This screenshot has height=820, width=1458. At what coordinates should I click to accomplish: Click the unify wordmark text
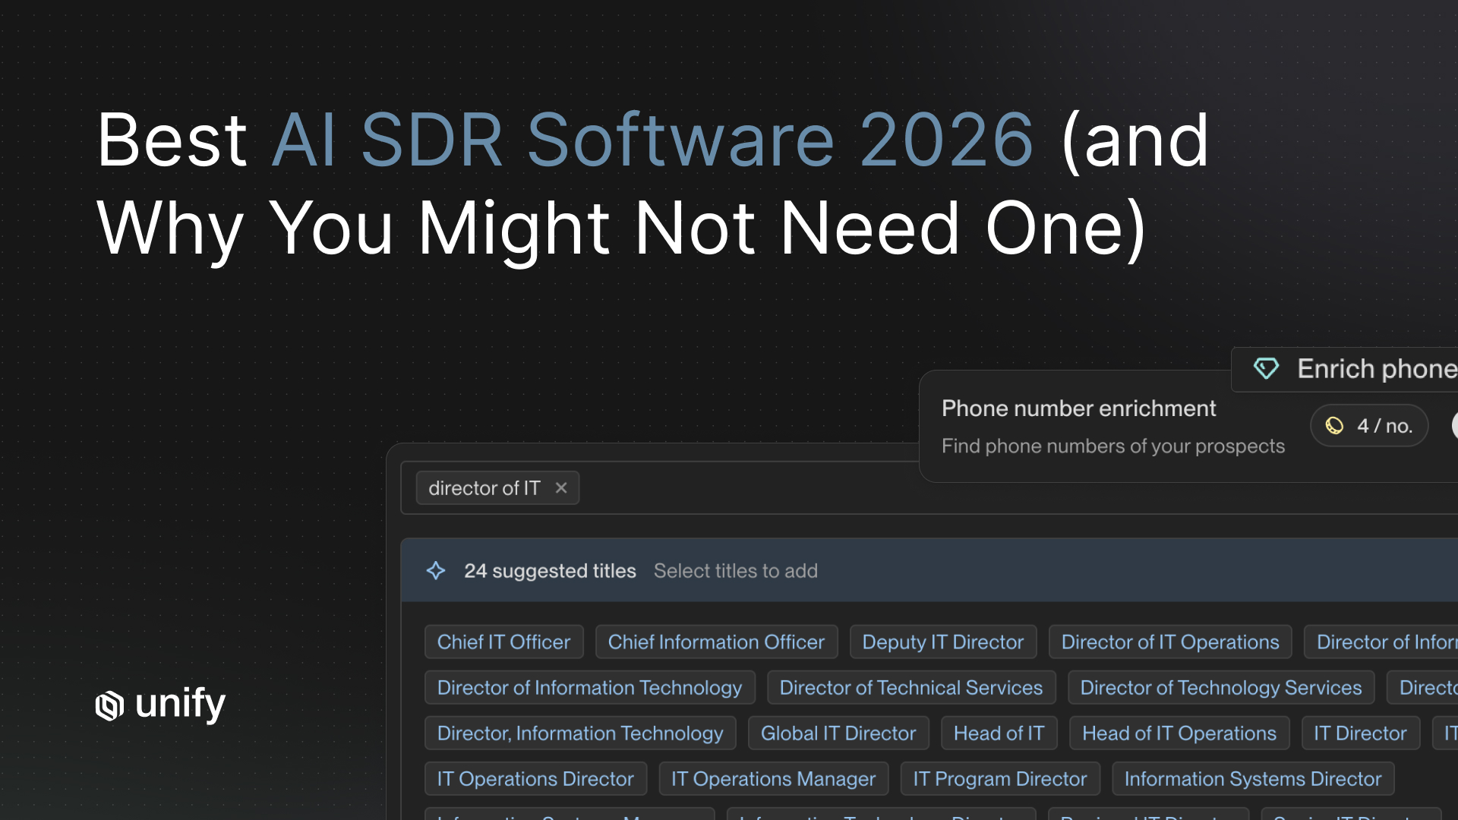tap(180, 705)
